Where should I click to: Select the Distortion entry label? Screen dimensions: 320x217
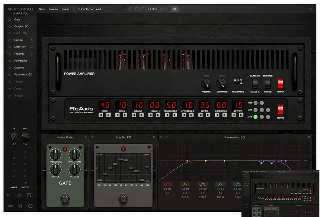20,47
